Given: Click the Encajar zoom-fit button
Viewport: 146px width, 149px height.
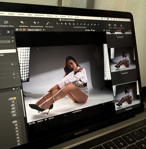Looking at the screenshot, I should tap(88, 30).
